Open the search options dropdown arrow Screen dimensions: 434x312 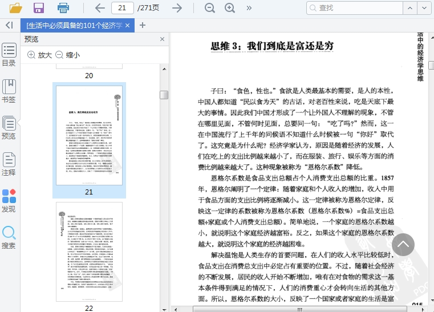click(423, 8)
